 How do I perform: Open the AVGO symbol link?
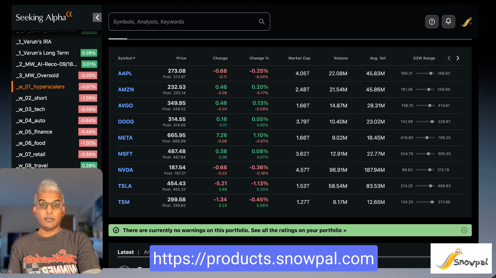(x=125, y=105)
